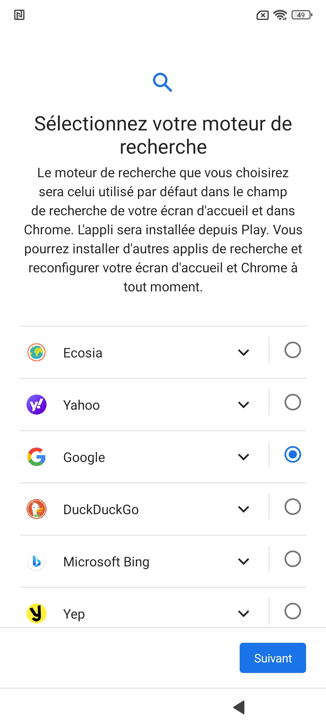
Task: Click the Suivant button
Action: (x=273, y=658)
